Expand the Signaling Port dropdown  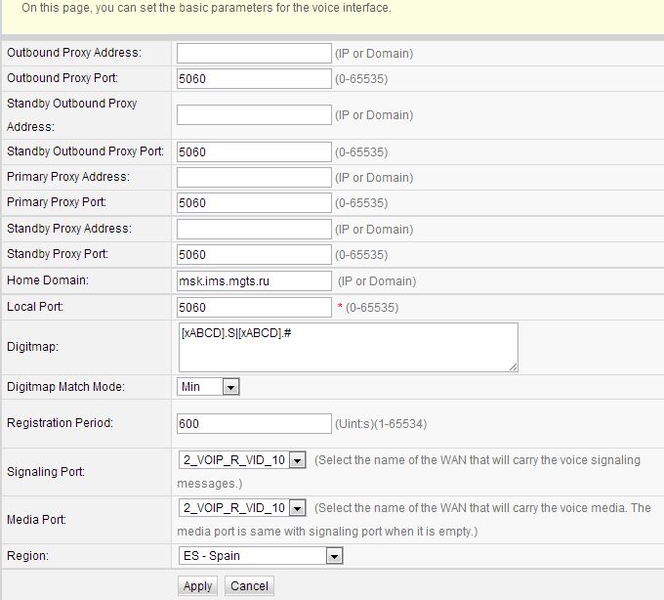tap(241, 460)
